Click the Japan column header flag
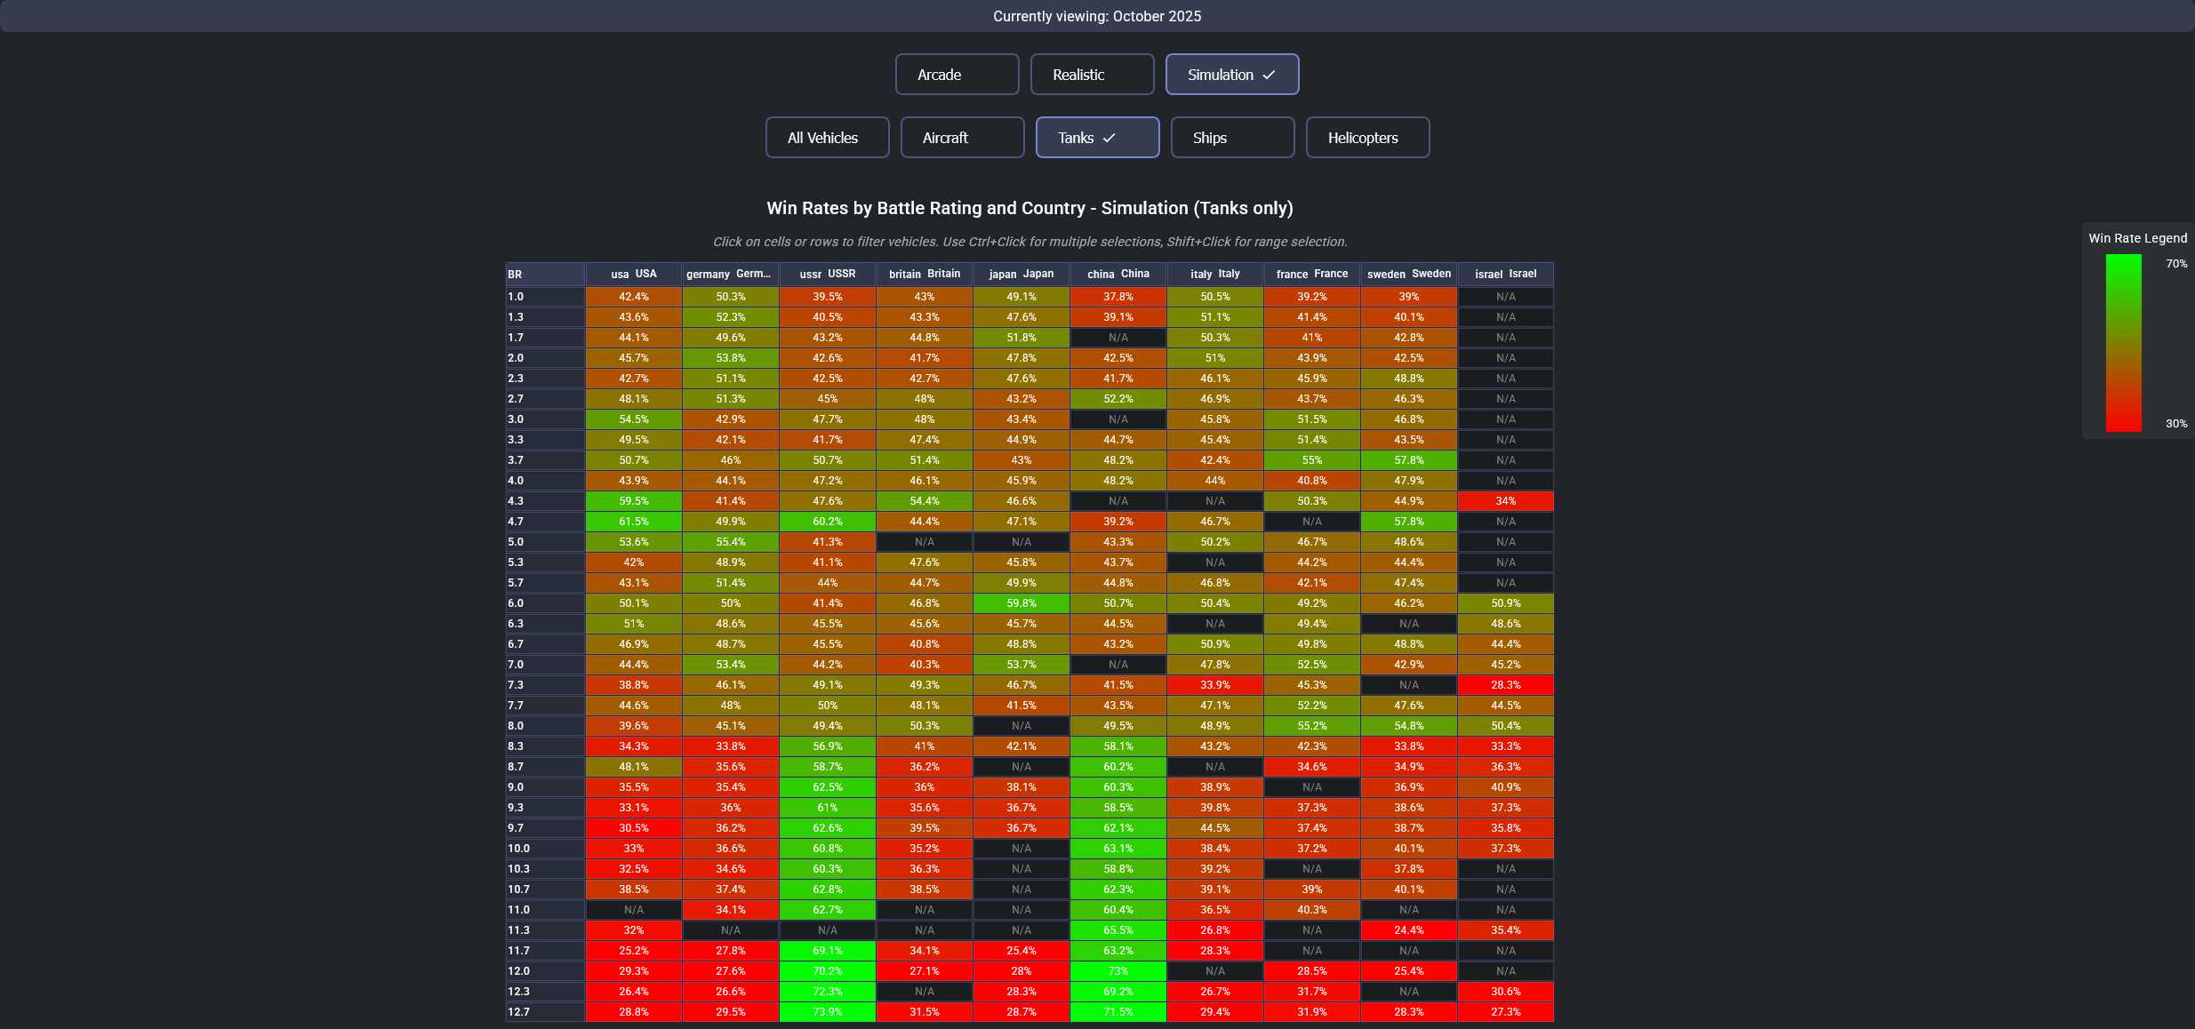The height and width of the screenshot is (1029, 2195). click(1002, 275)
